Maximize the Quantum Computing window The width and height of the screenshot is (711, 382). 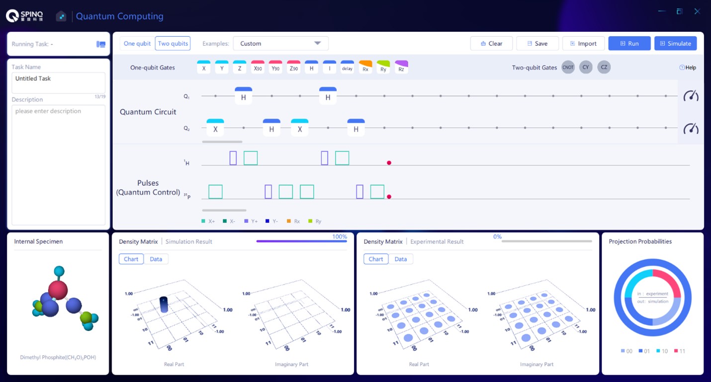click(680, 11)
